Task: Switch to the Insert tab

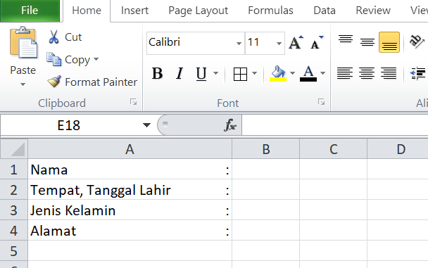Action: point(134,11)
